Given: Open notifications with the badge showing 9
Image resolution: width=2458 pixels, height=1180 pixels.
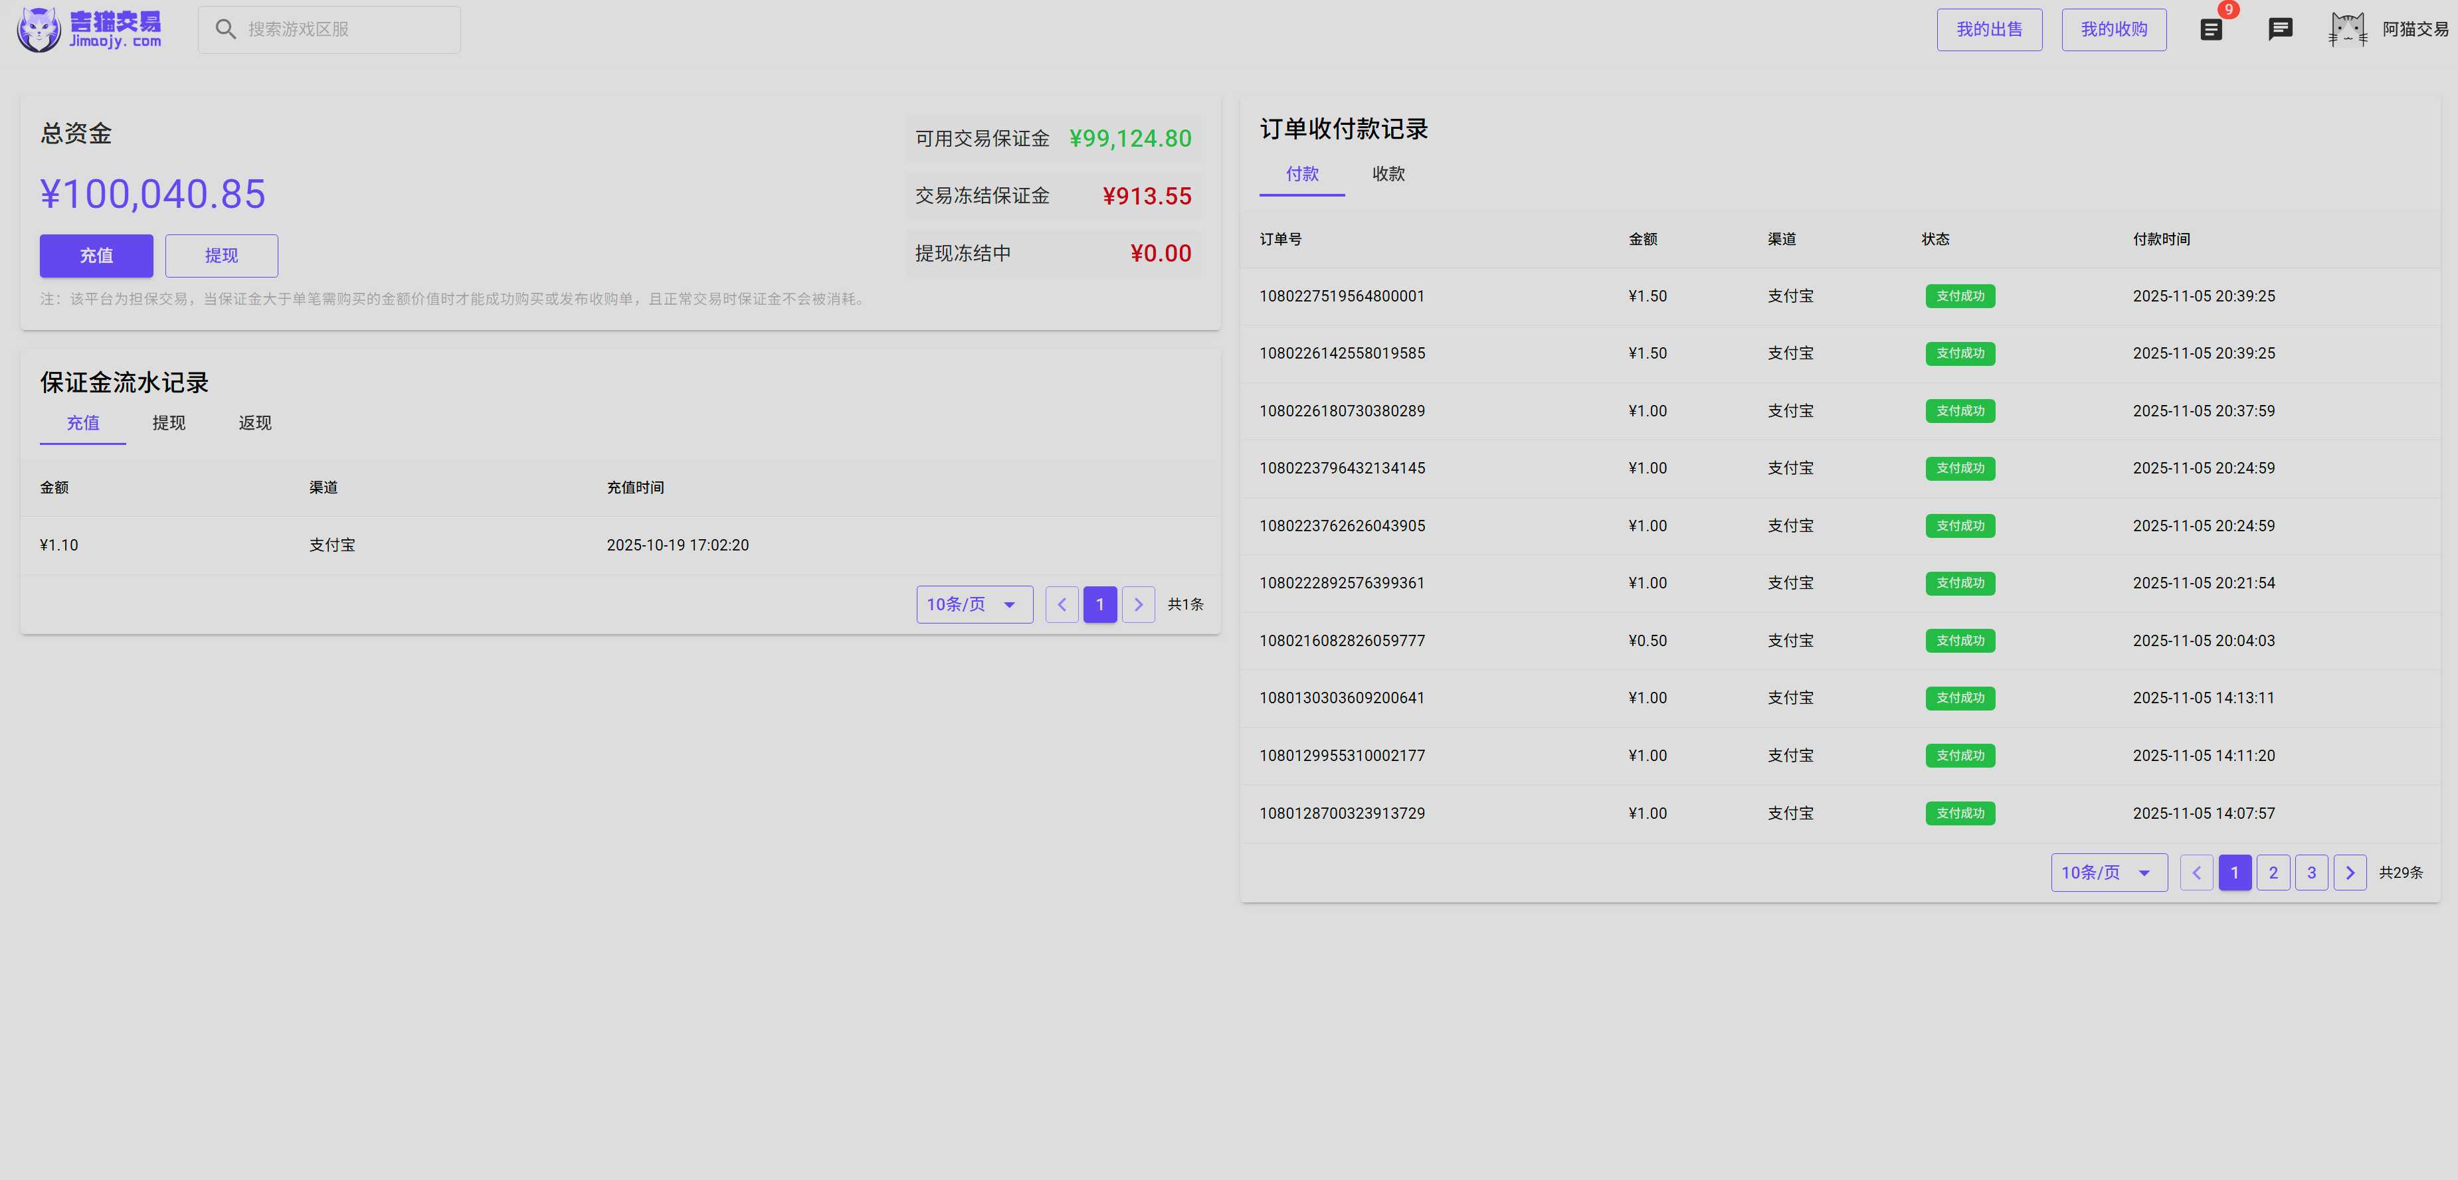Looking at the screenshot, I should point(2212,30).
